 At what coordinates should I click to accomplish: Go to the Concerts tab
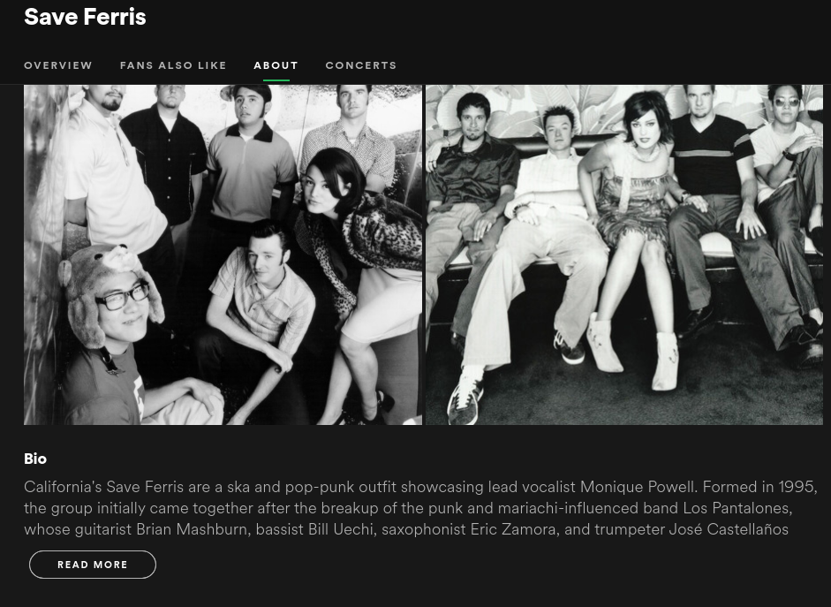click(361, 65)
